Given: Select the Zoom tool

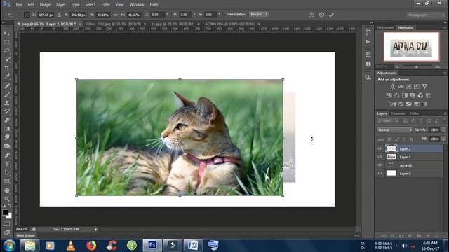Looking at the screenshot, I should 7,199.
